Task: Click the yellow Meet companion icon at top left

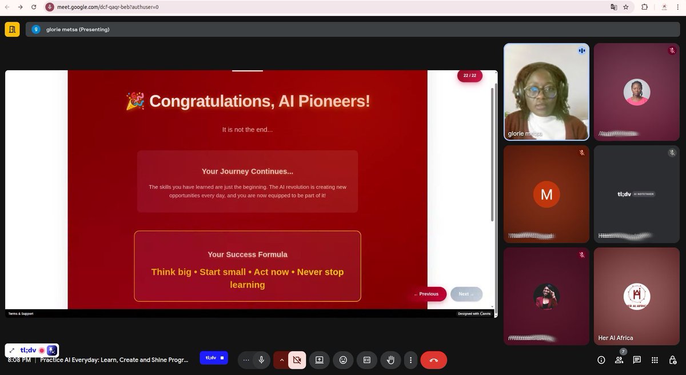Action: 12,29
